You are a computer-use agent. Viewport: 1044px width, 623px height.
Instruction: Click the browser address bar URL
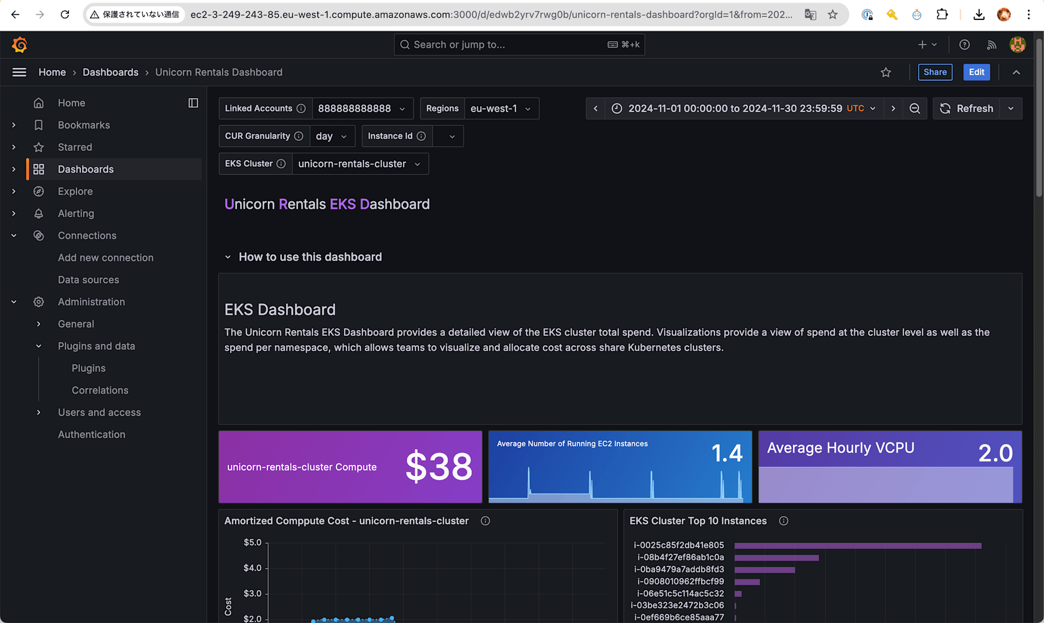[x=491, y=15]
